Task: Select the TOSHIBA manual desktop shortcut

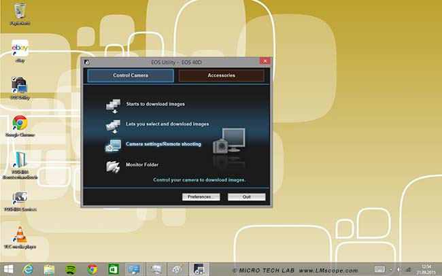Action: (x=20, y=165)
